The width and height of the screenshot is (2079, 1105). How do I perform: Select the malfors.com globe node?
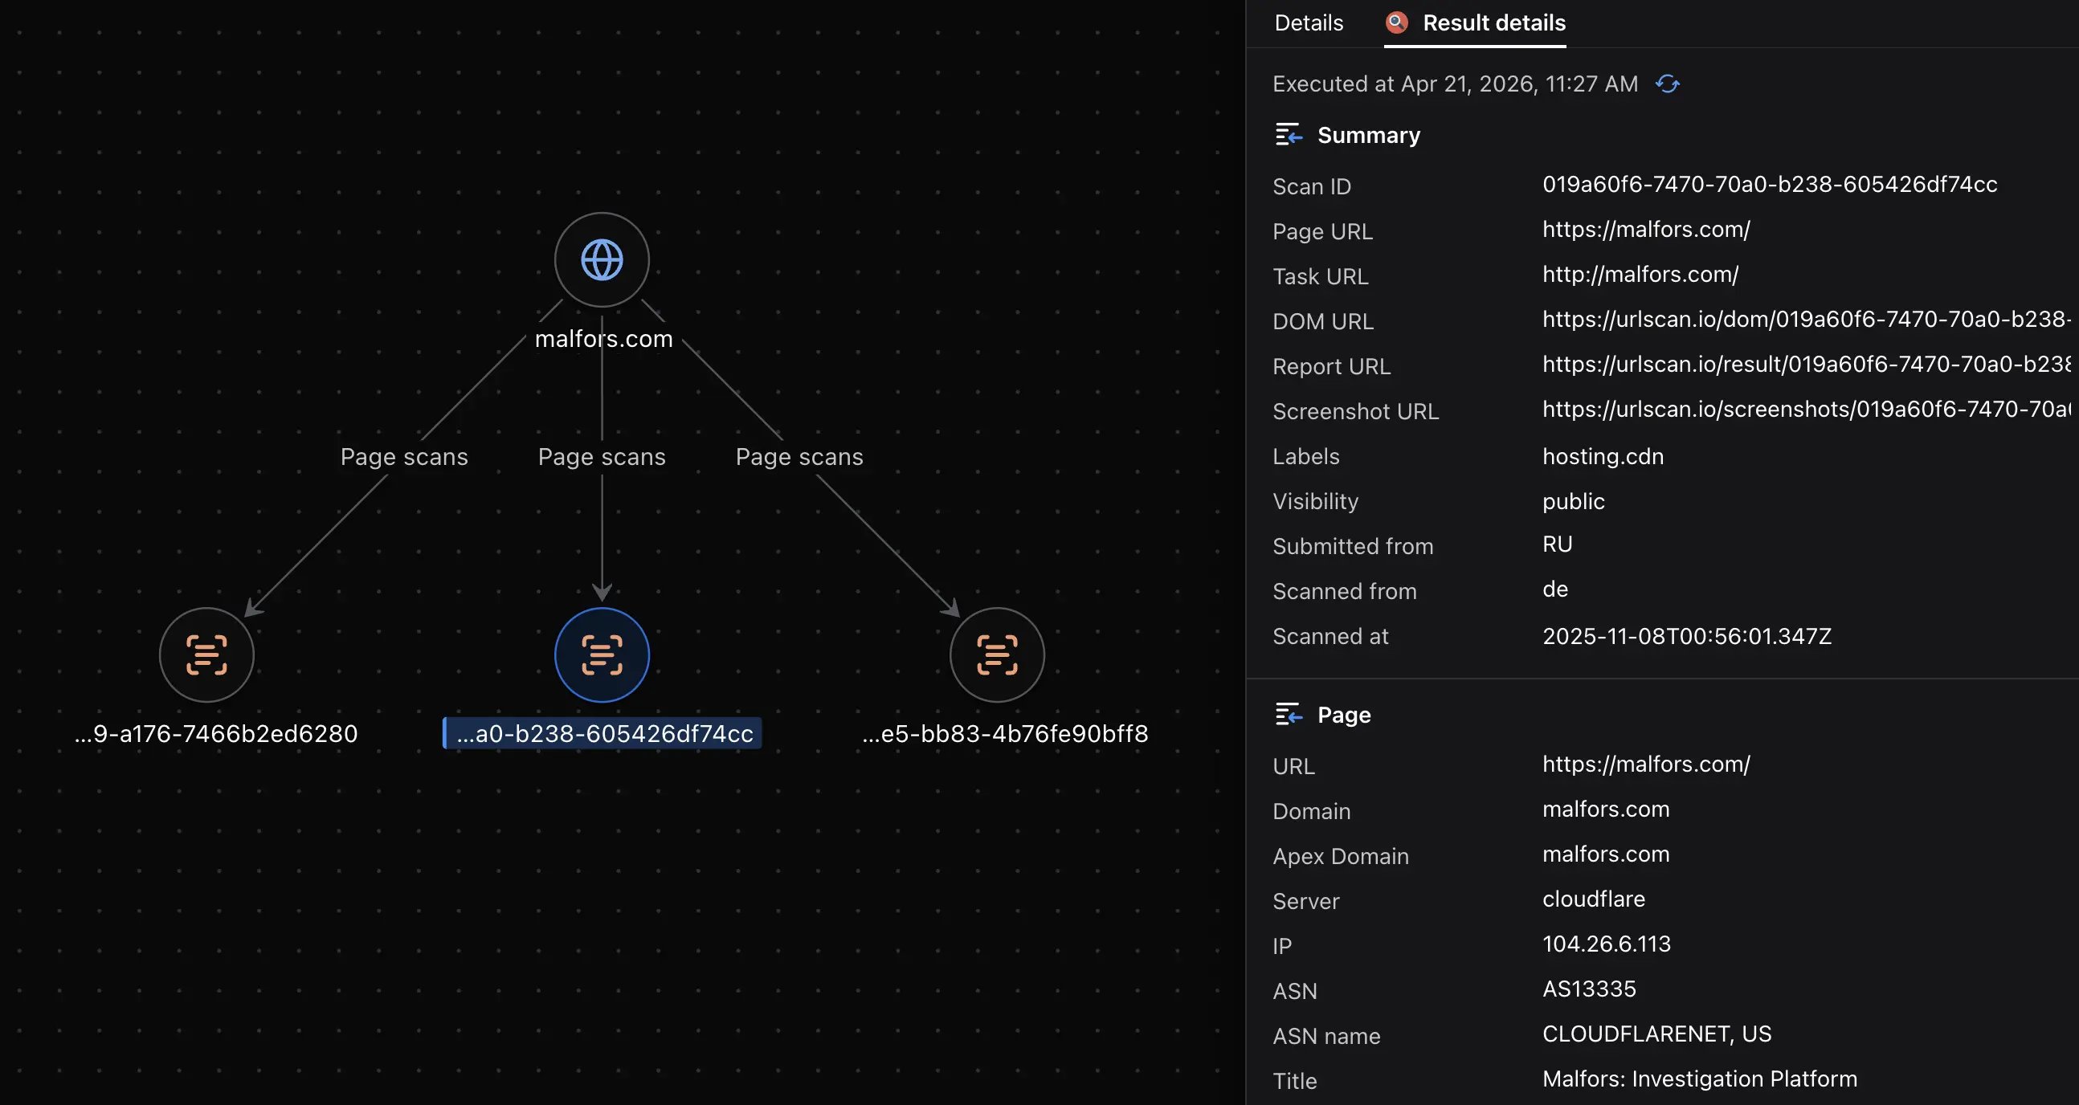(x=601, y=259)
